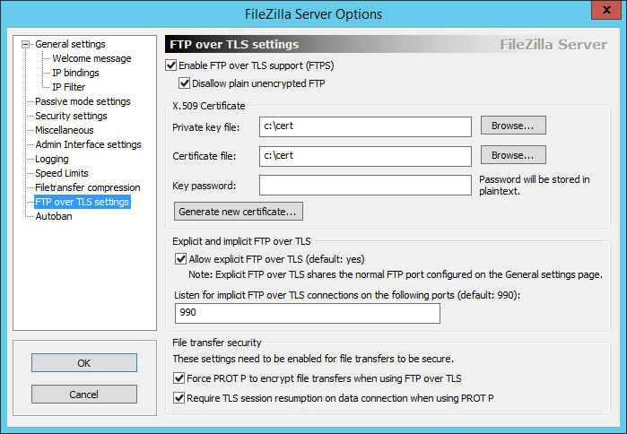627x434 pixels.
Task: Select the Autoban settings entry
Action: click(54, 217)
